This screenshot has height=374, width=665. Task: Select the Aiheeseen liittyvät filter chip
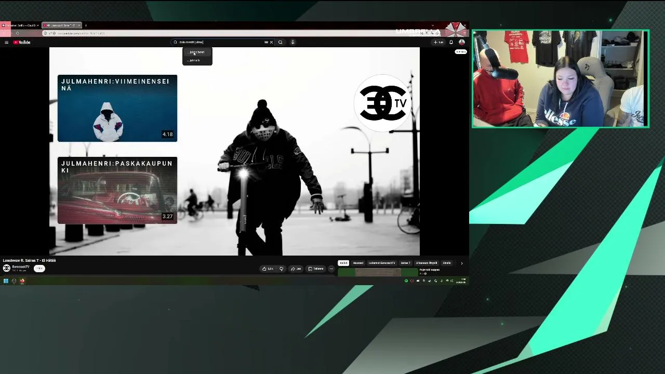427,263
